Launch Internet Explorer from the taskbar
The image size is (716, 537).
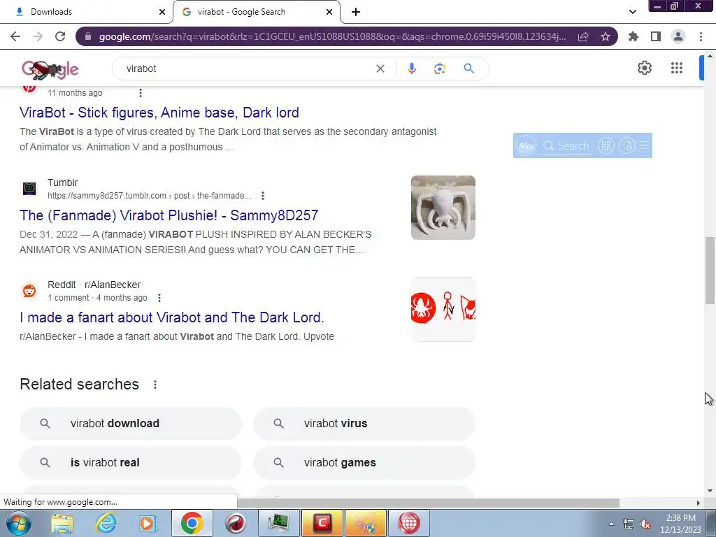tap(106, 523)
